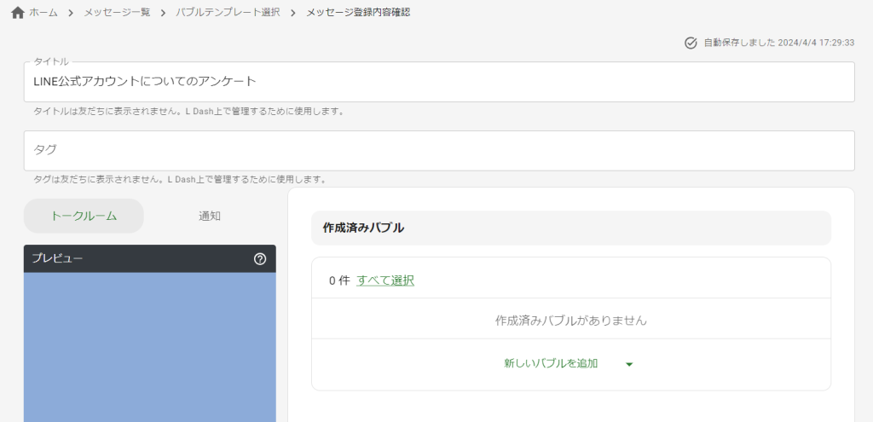Expand the dropdown arrow beside 新しいバブルを追加
Screen dimensions: 873x422
[x=629, y=364]
